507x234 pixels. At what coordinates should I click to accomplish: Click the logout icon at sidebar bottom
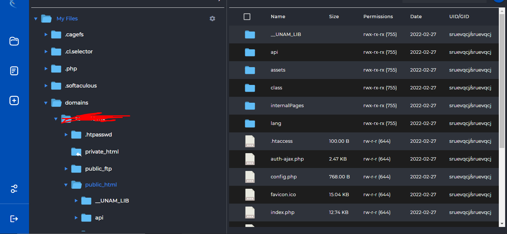pyautogui.click(x=14, y=218)
